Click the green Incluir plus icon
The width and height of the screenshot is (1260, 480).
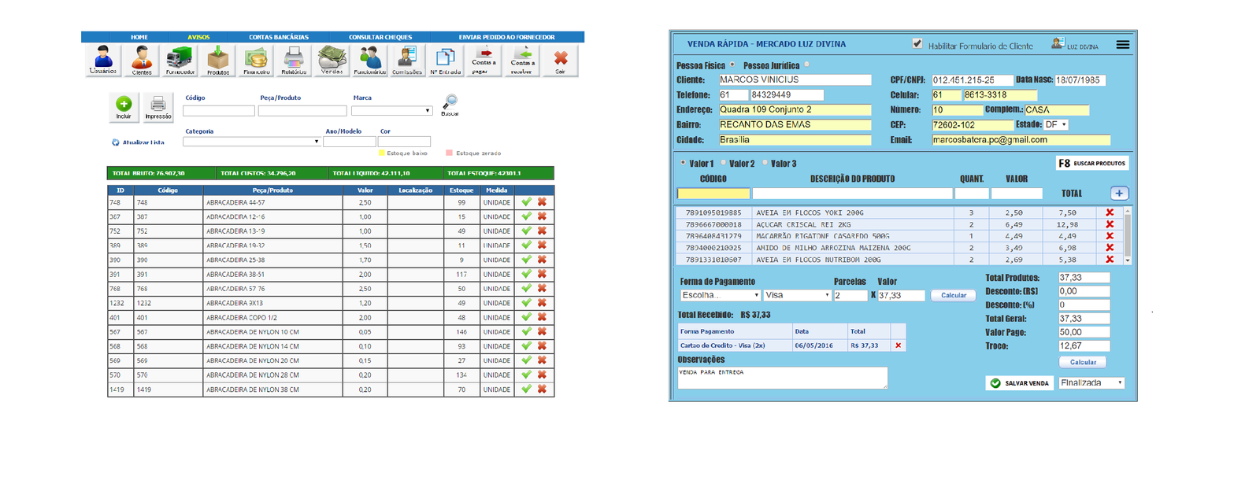click(x=124, y=105)
